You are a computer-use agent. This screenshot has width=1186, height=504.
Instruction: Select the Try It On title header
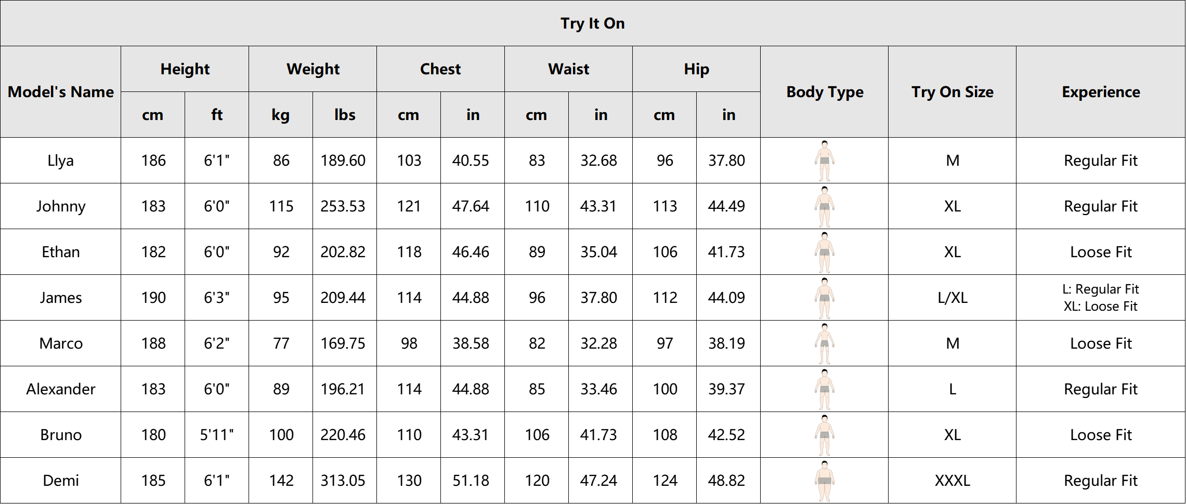click(593, 23)
